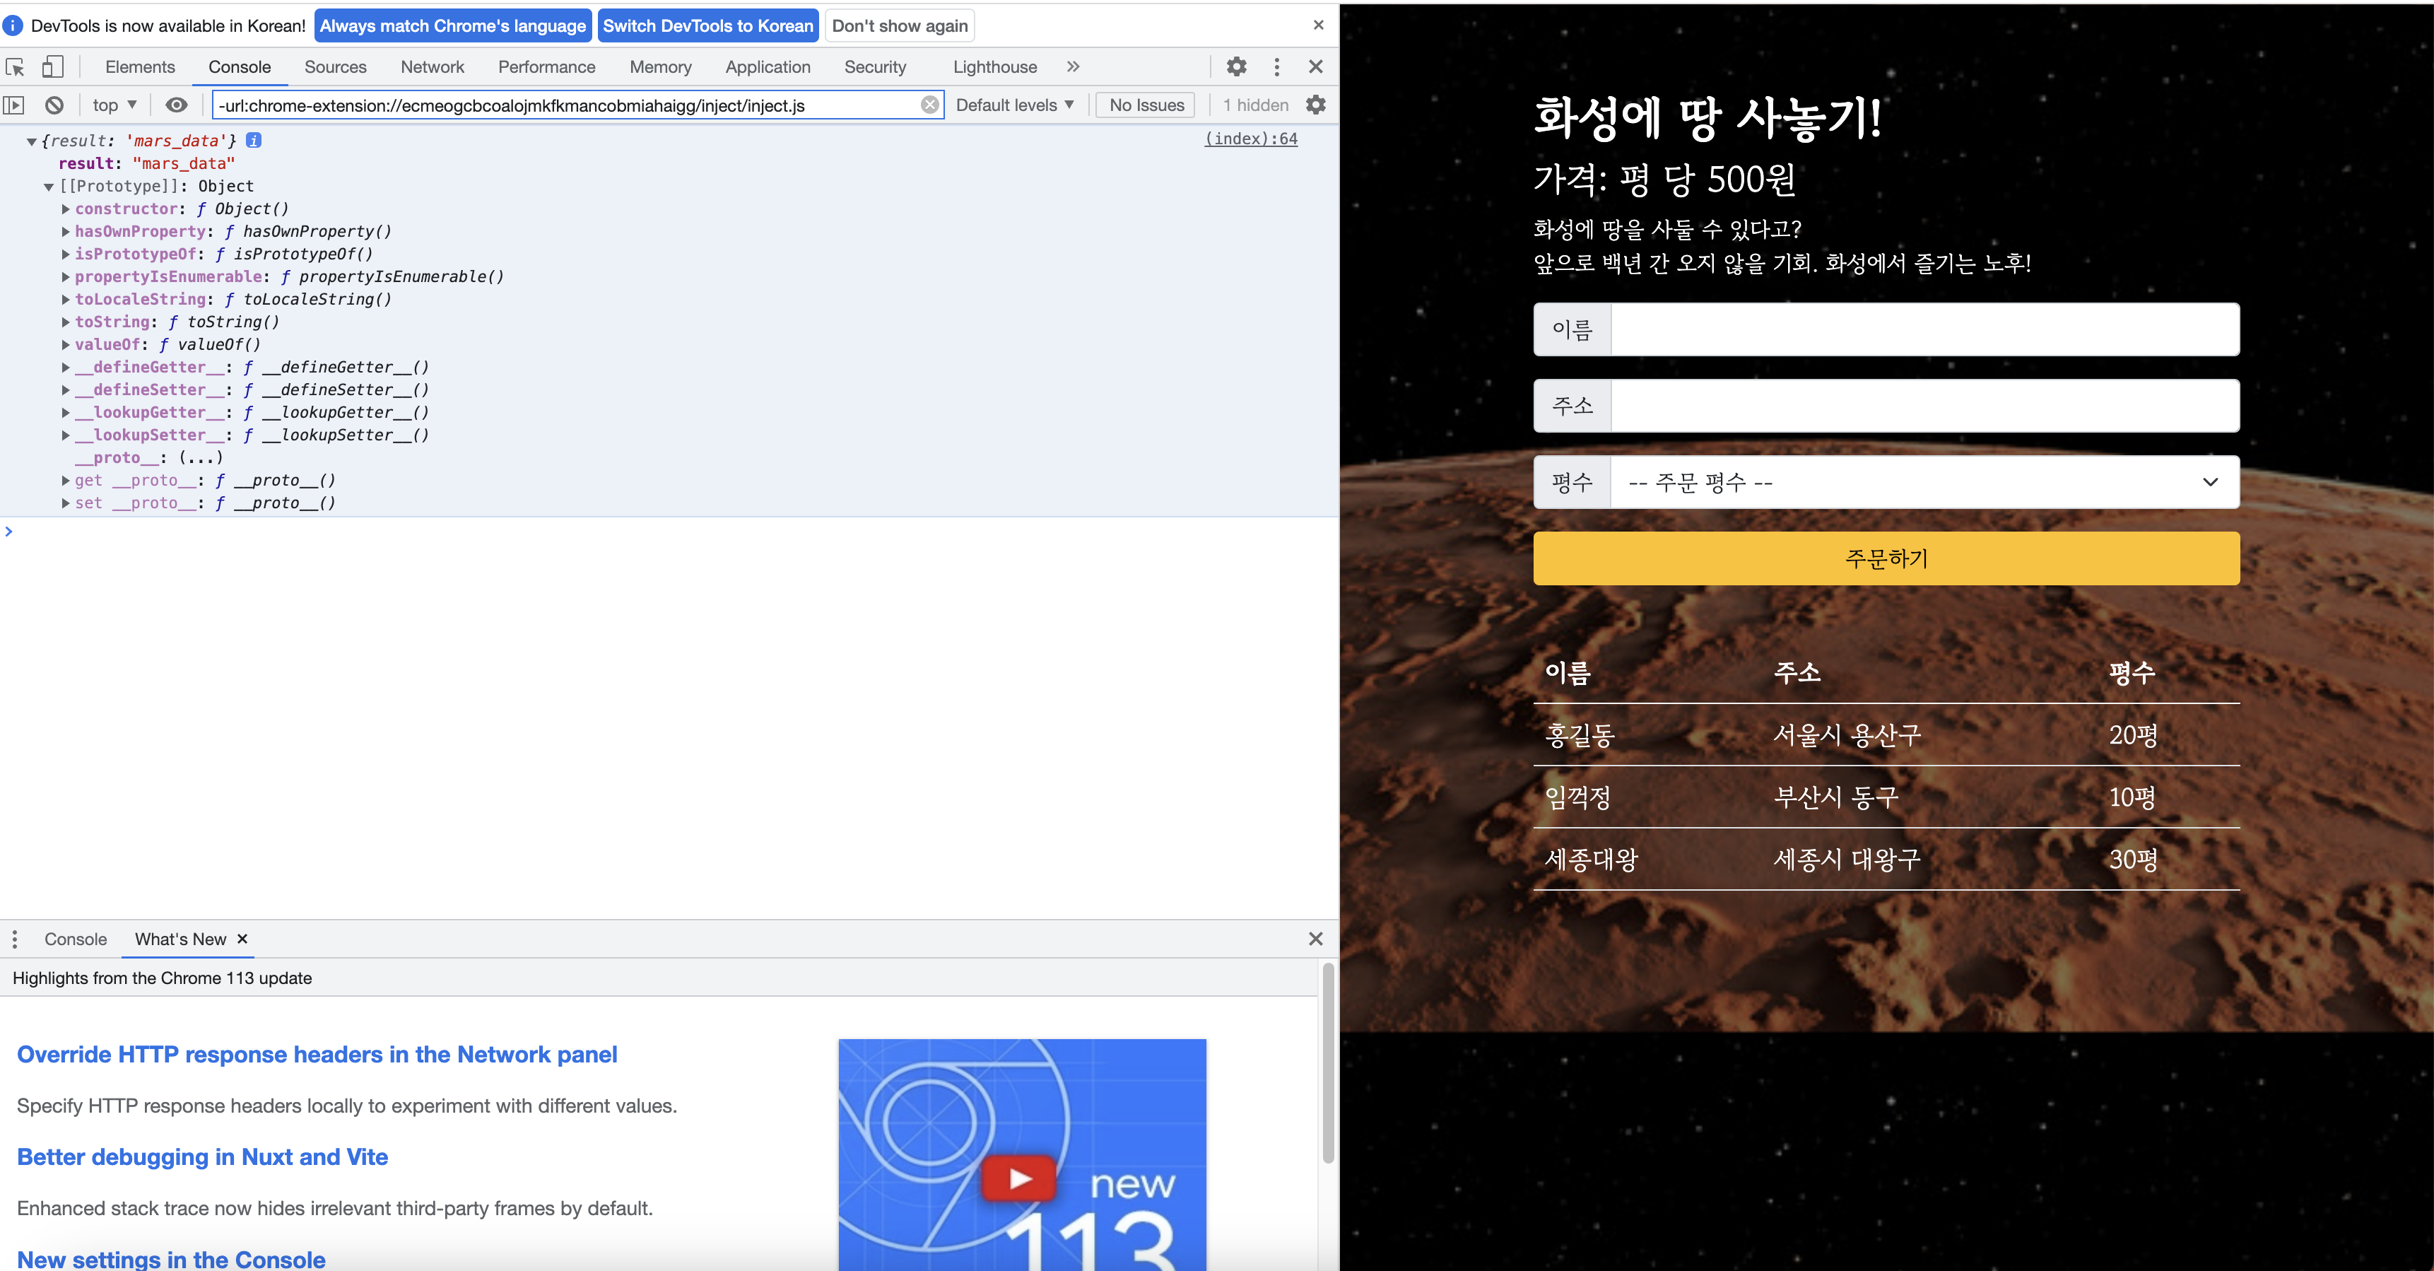Viewport: 2434px width, 1271px height.
Task: Open New settings in the Console link
Action: tap(171, 1259)
